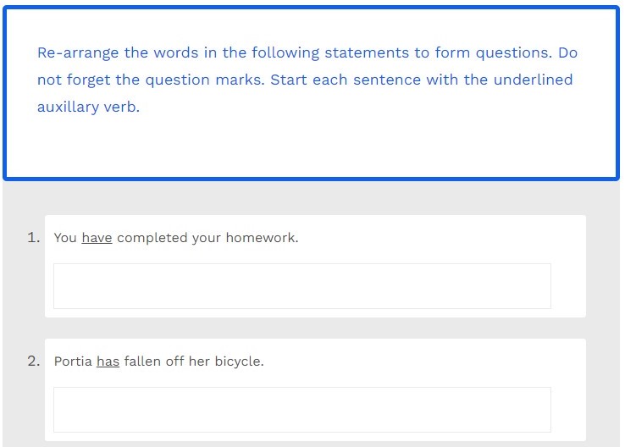The width and height of the screenshot is (625, 447).
Task: Click the word "Re-arrange" in the instructions
Action: pyautogui.click(x=78, y=52)
